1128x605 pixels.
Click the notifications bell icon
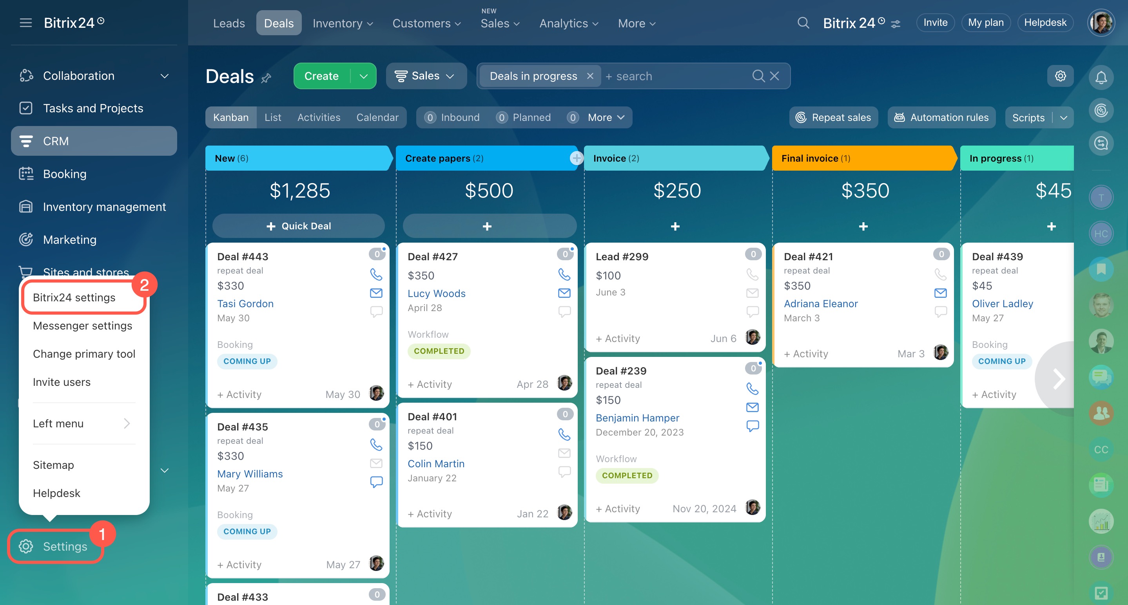tap(1101, 77)
